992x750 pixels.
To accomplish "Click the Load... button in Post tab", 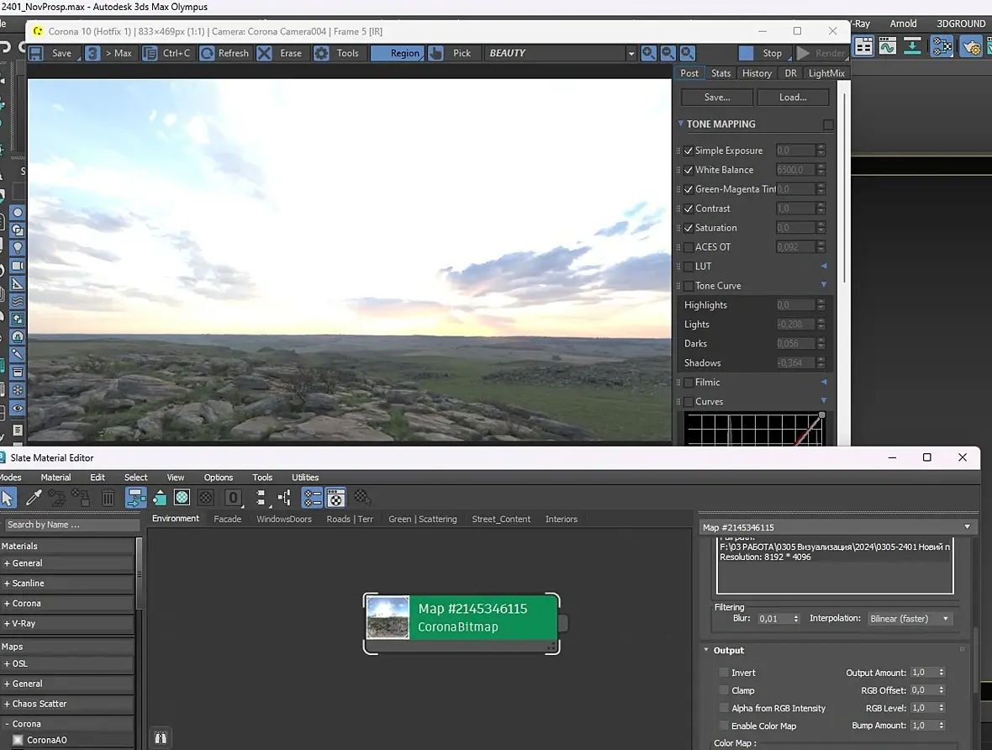I will [x=792, y=98].
